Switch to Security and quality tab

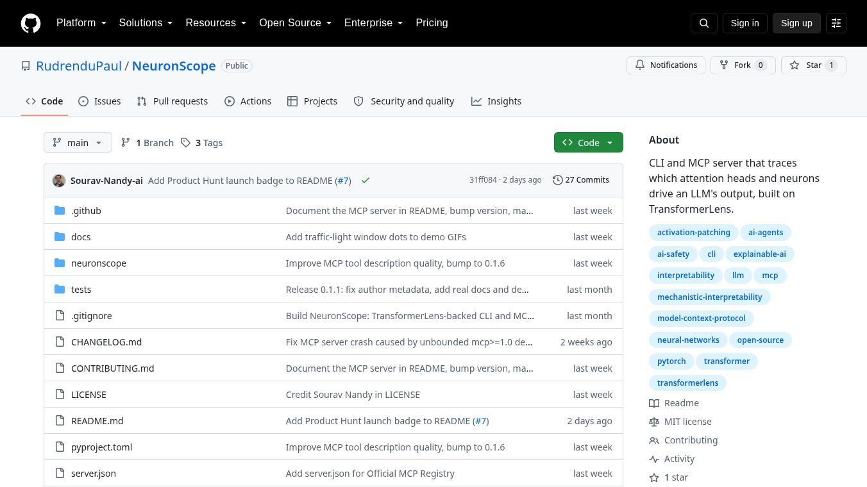[x=404, y=101]
